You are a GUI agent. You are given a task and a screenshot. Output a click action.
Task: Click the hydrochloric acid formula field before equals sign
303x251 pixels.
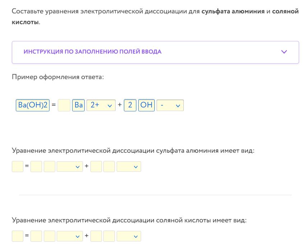click(x=18, y=236)
